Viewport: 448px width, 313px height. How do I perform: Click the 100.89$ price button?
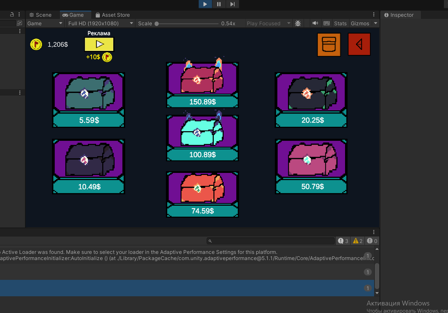coord(202,154)
